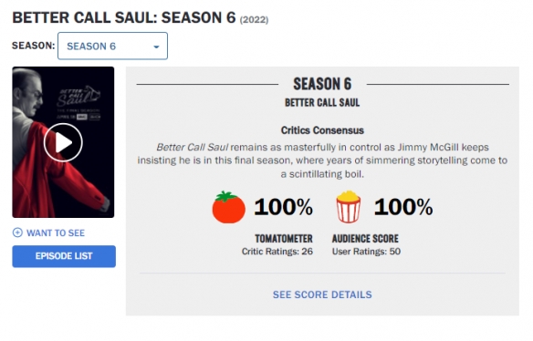Open See Score Details
Viewport: 533px width, 341px height.
pyautogui.click(x=322, y=294)
